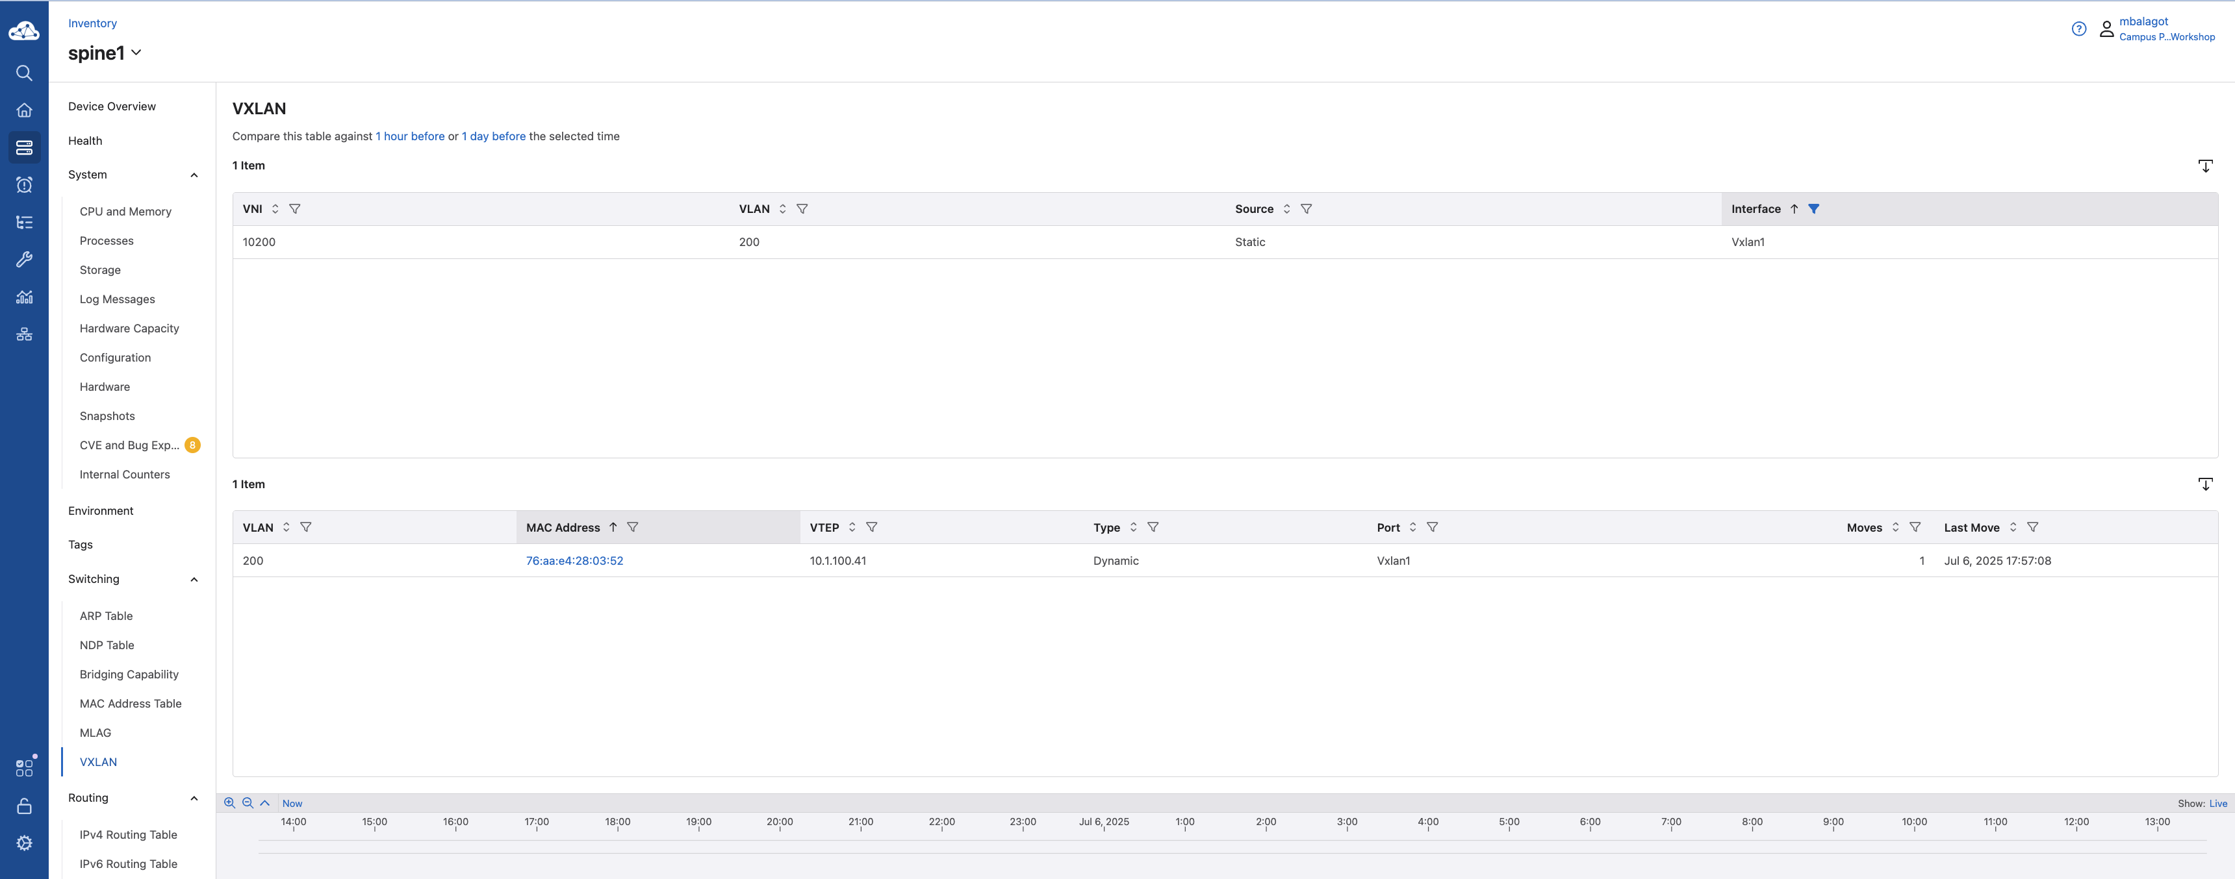The width and height of the screenshot is (2235, 879).
Task: Open the help question mark icon
Action: pyautogui.click(x=2079, y=29)
